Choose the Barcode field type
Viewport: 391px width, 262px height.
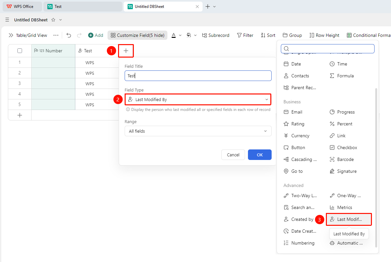(x=342, y=159)
